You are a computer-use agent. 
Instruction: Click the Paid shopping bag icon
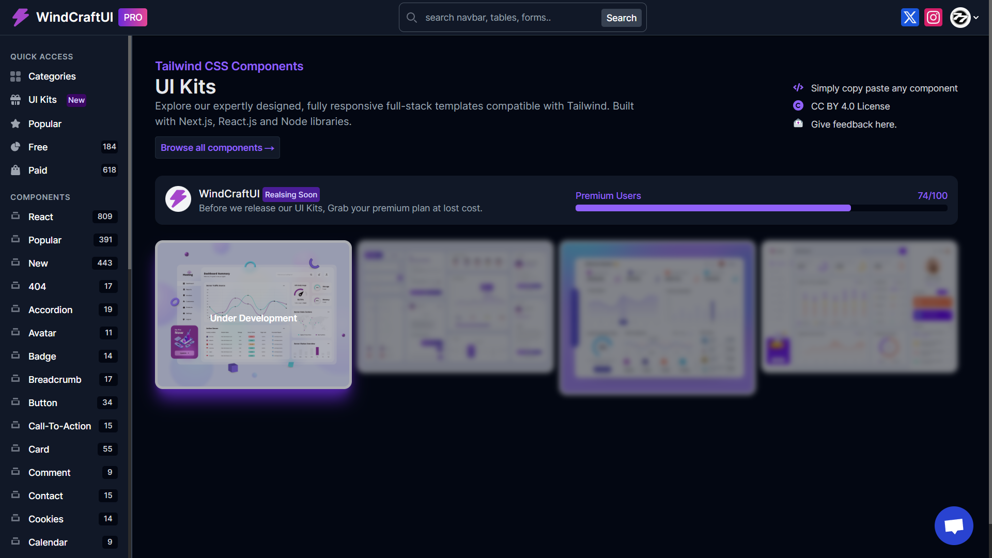click(16, 170)
